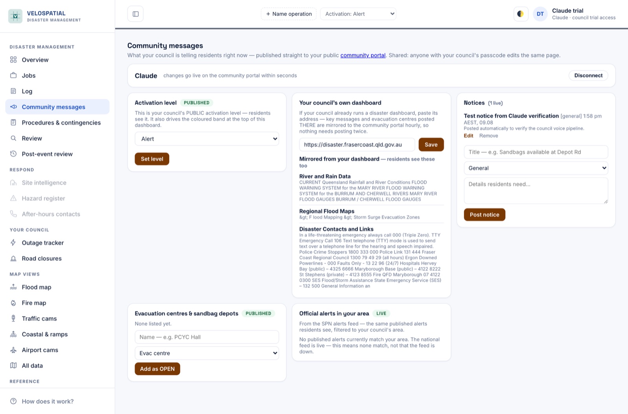This screenshot has height=414, width=628.
Task: Click the Log document icon
Action: point(13,91)
